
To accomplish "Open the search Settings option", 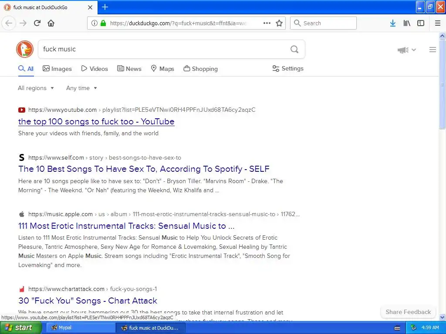I will [x=288, y=68].
